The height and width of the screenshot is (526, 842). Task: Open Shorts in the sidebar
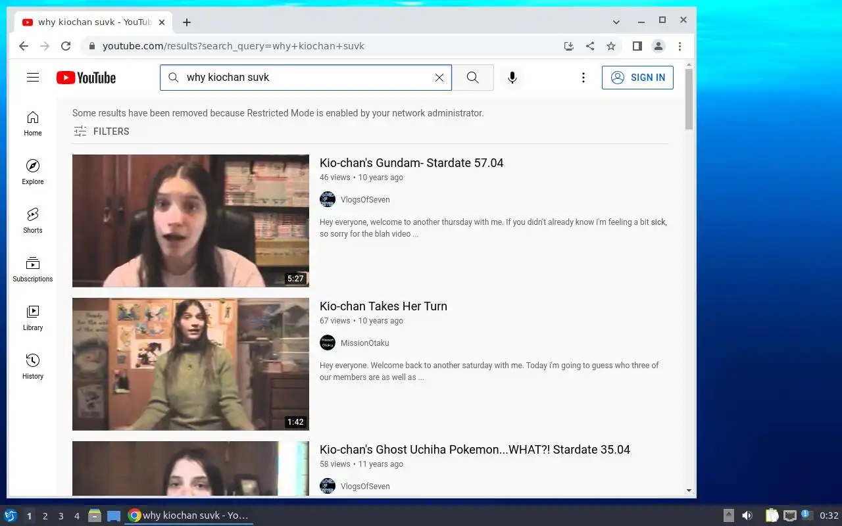33,220
